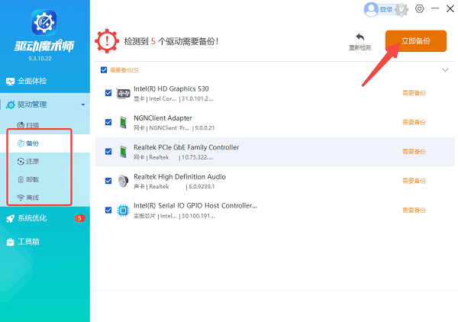Uncheck NGNClient Adapter checkbox
This screenshot has height=322, width=458.
[x=108, y=122]
